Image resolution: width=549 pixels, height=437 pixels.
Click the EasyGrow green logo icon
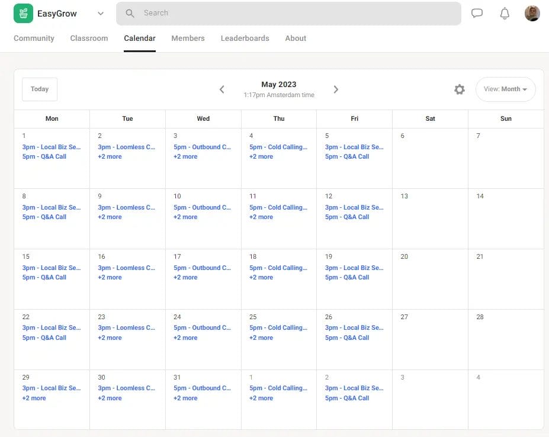tap(23, 14)
